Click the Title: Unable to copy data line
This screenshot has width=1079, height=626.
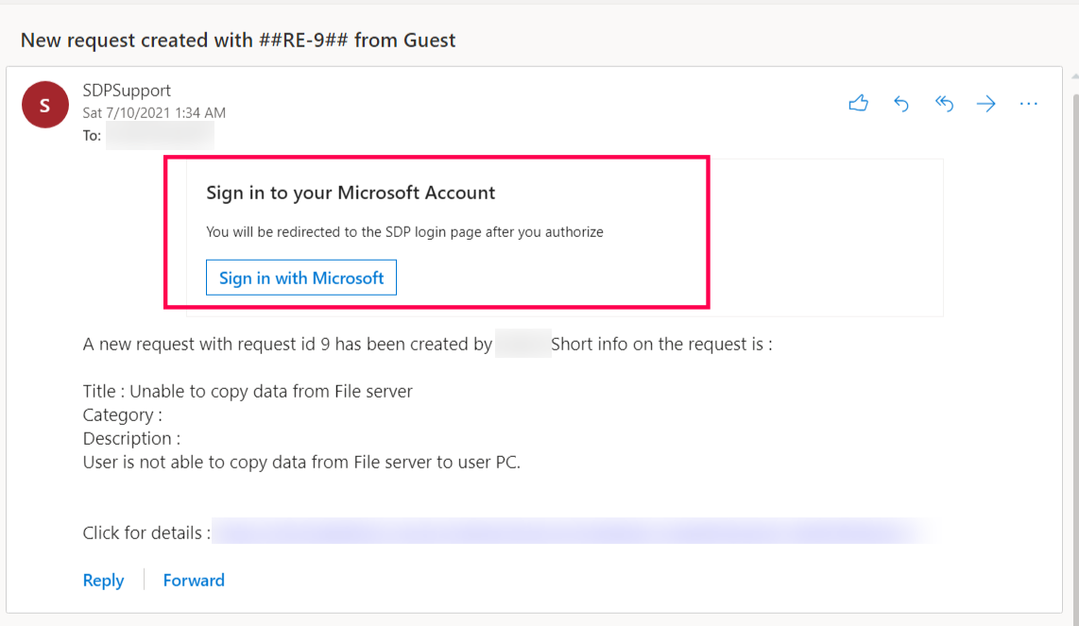[x=248, y=391]
